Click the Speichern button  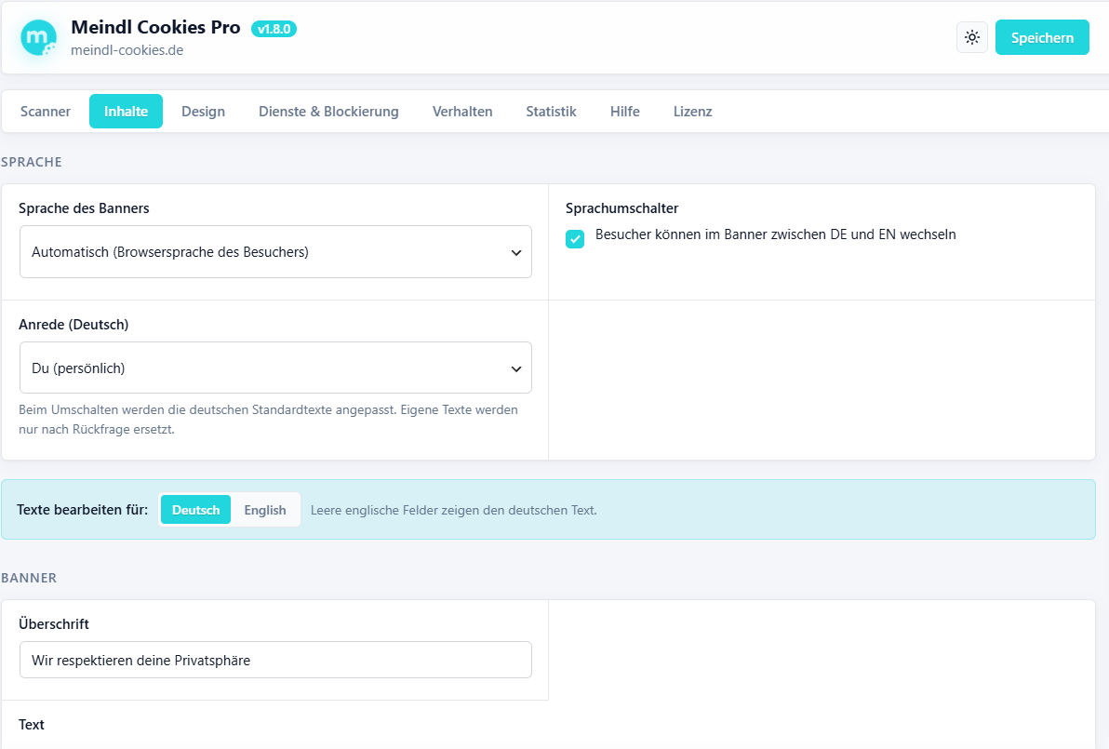click(x=1042, y=37)
